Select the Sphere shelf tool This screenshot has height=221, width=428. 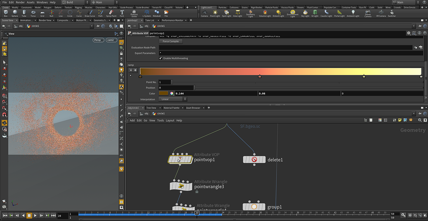pyautogui.click(x=15, y=13)
